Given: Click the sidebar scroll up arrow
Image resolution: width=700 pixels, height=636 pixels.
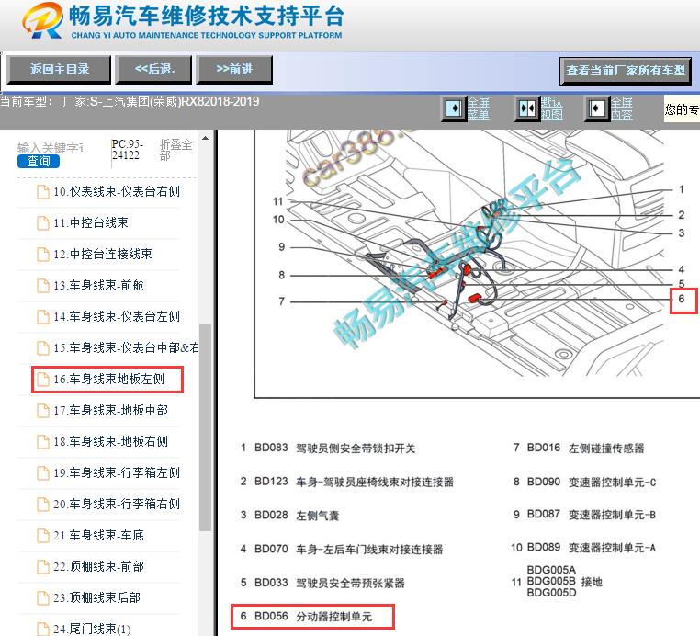Looking at the screenshot, I should coord(205,138).
